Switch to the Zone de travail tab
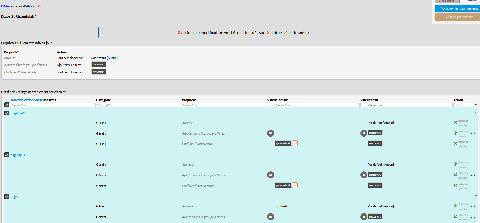 point(447,1)
